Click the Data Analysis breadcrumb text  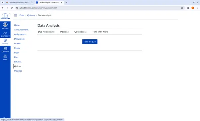45,15
